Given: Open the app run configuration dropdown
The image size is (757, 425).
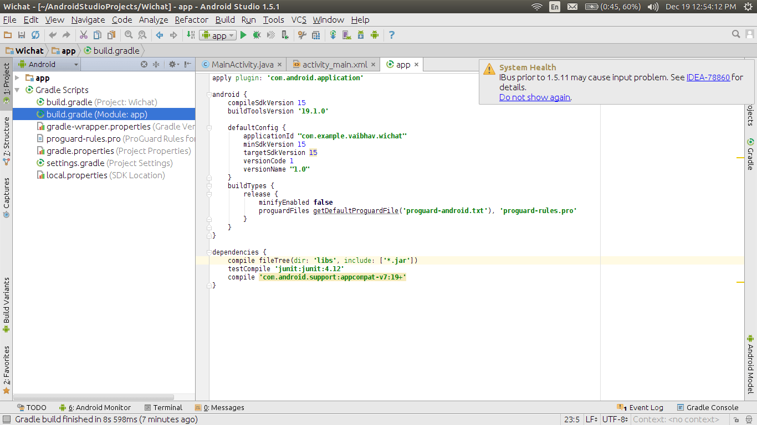Looking at the screenshot, I should tap(218, 35).
